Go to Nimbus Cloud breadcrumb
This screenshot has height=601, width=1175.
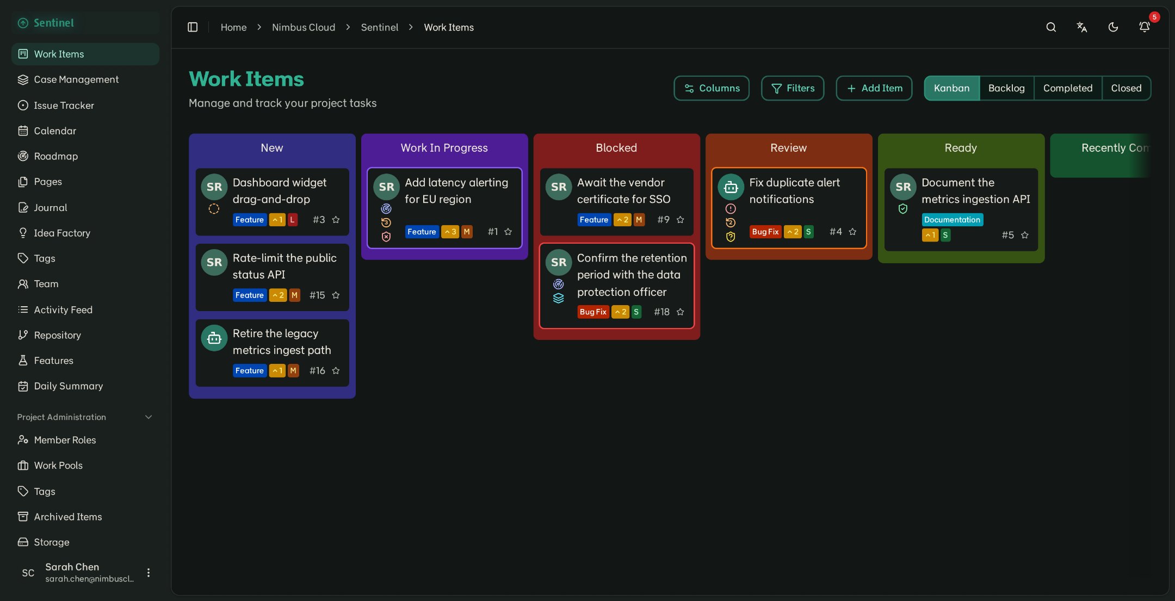[304, 27]
